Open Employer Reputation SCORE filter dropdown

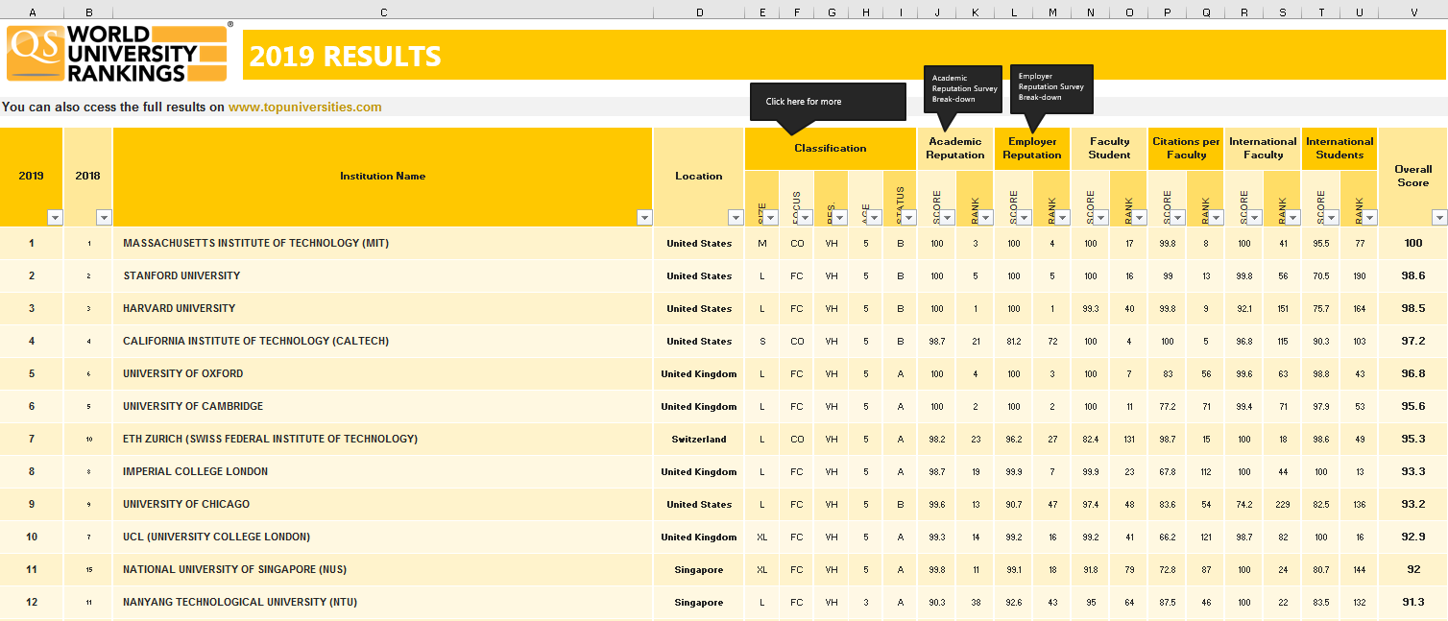(x=1024, y=218)
